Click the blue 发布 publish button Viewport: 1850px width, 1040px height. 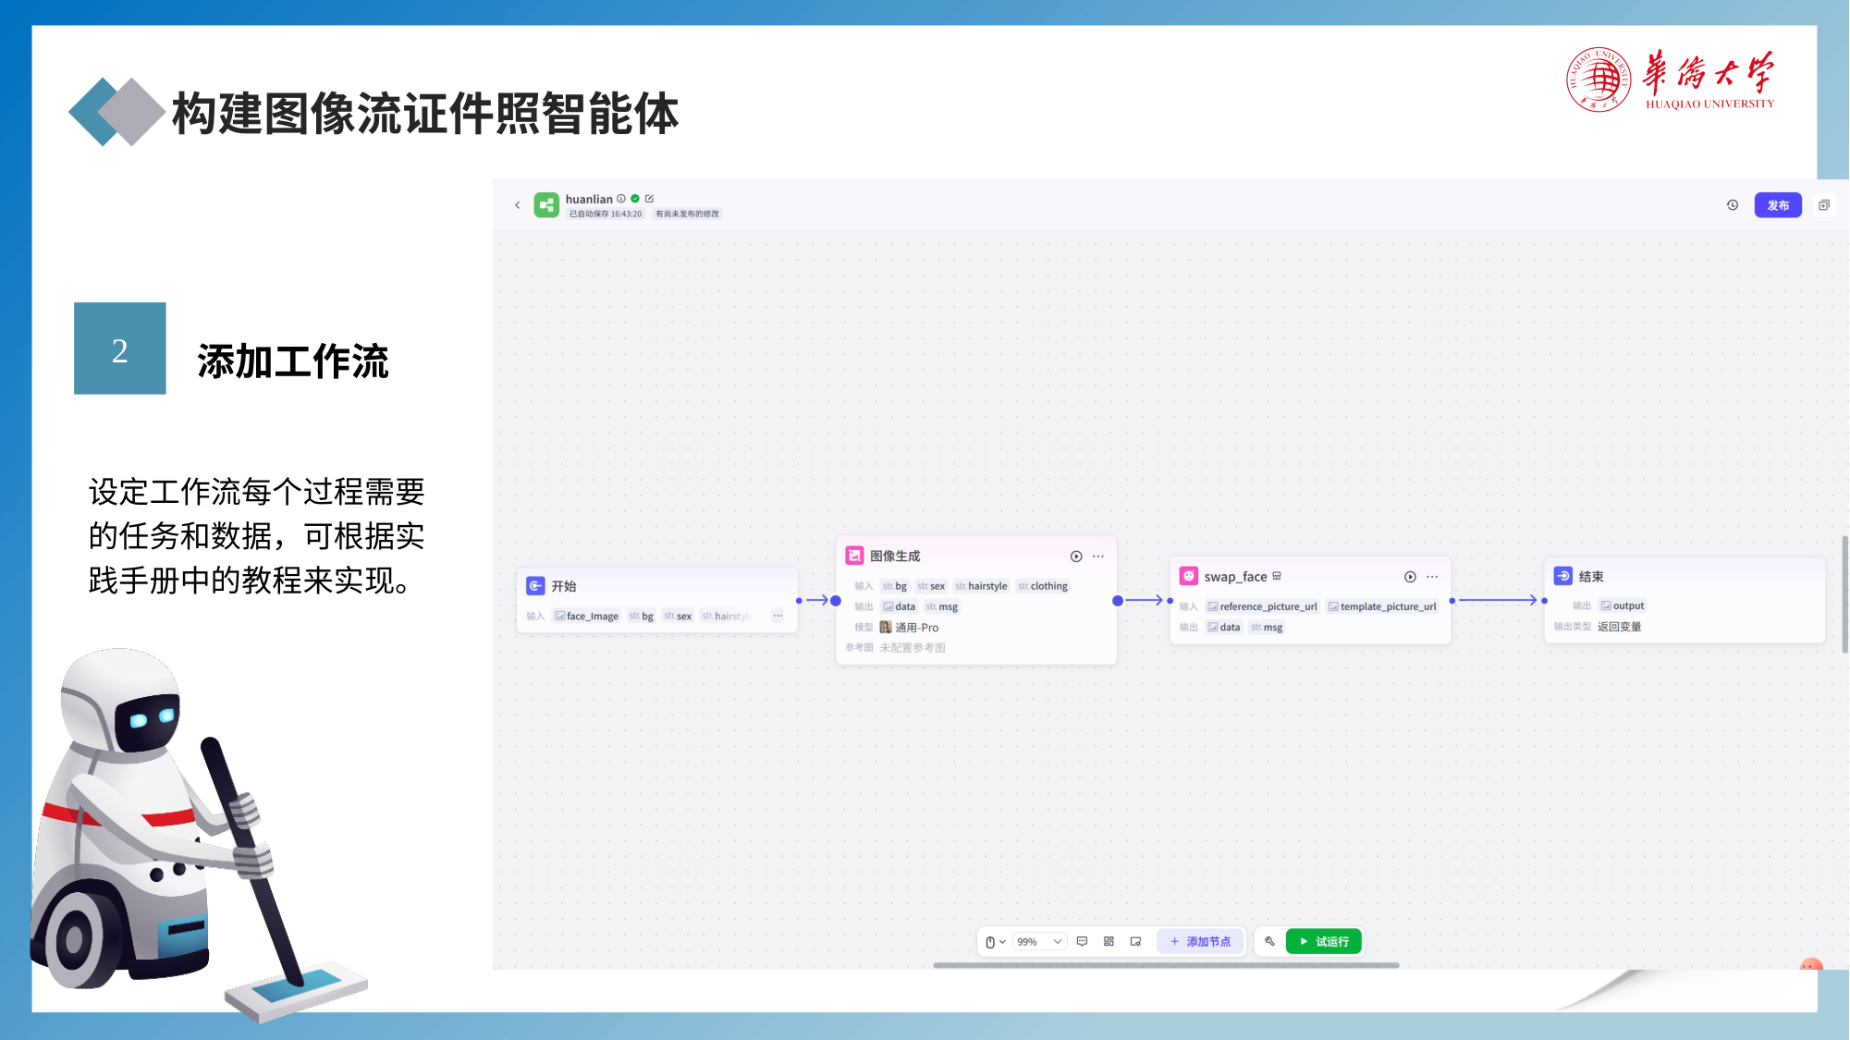(x=1778, y=205)
